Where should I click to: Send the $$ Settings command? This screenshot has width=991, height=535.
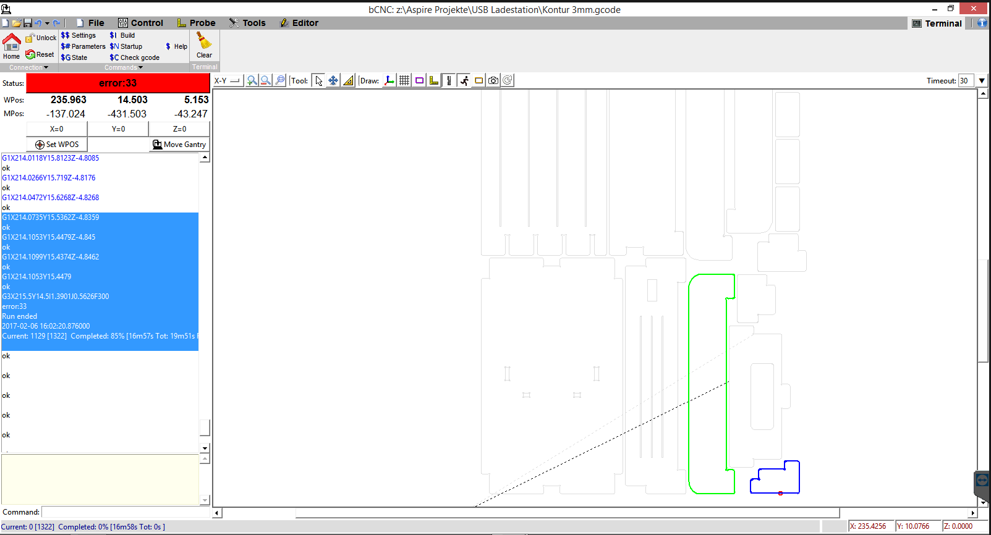79,35
